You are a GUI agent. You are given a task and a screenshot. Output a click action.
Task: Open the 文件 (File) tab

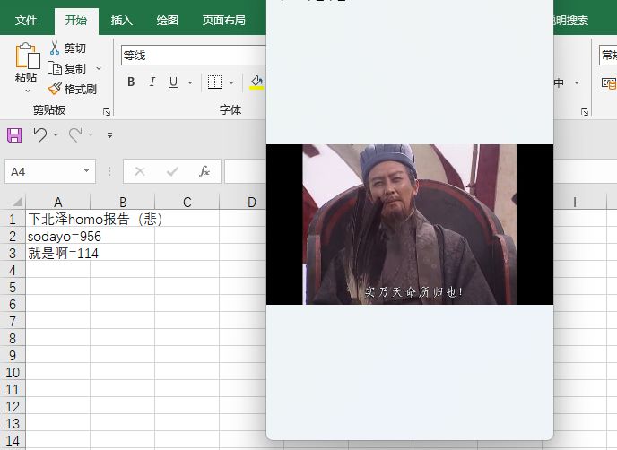coord(26,20)
